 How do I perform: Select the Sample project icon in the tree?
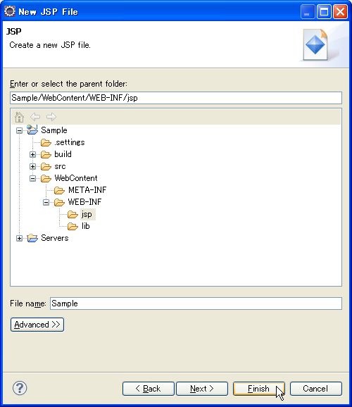coord(32,130)
